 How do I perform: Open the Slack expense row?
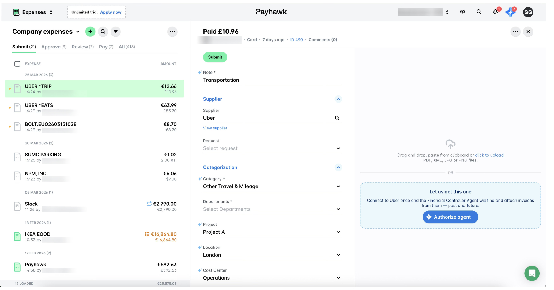point(95,206)
